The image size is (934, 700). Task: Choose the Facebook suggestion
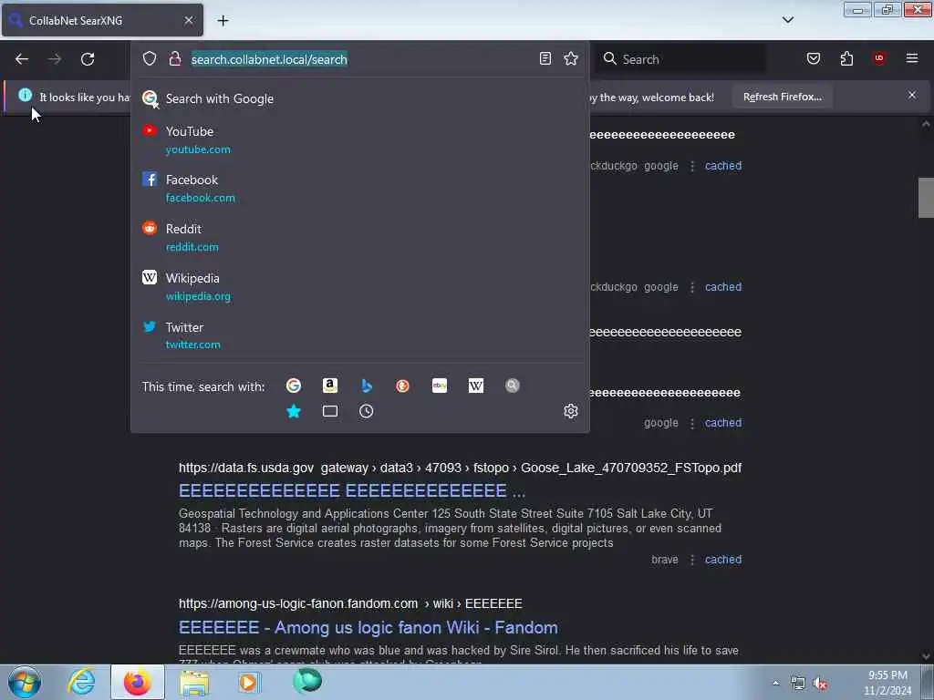pyautogui.click(x=359, y=188)
